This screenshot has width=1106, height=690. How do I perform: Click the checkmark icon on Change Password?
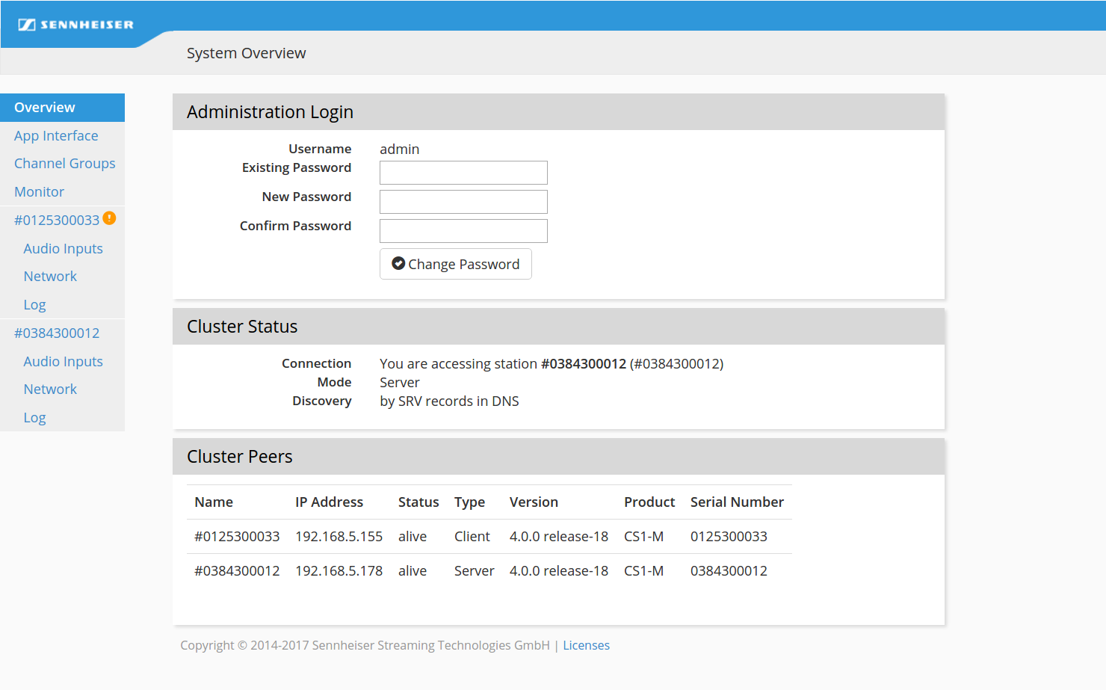(x=398, y=263)
